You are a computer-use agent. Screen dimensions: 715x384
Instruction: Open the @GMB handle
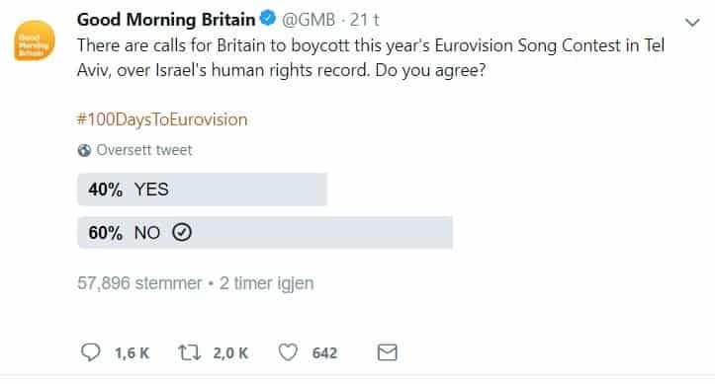[309, 20]
